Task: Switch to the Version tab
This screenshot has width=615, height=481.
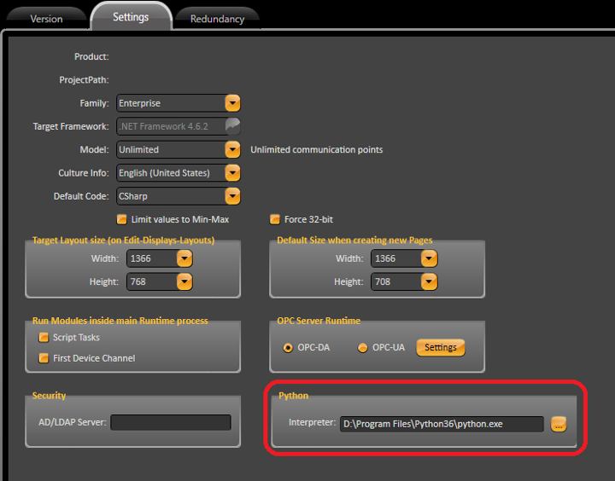Action: [45, 18]
